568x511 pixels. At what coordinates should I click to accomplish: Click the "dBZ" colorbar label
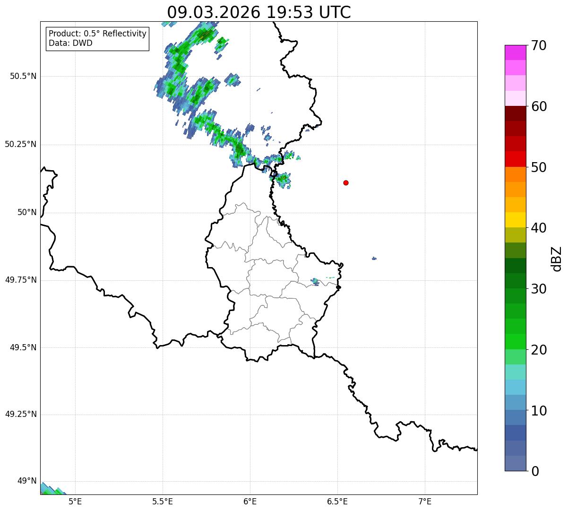point(557,258)
